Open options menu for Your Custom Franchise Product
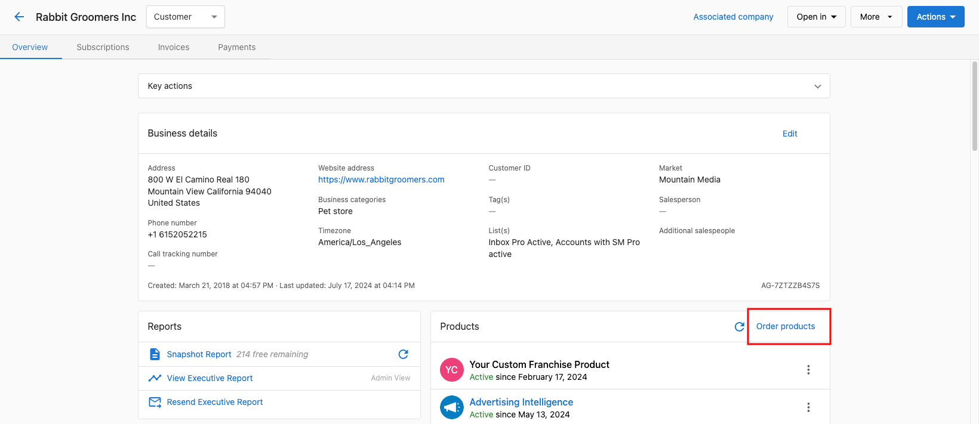The height and width of the screenshot is (424, 979). click(808, 370)
